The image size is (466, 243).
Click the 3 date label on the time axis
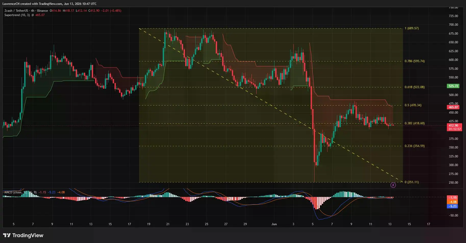293,224
